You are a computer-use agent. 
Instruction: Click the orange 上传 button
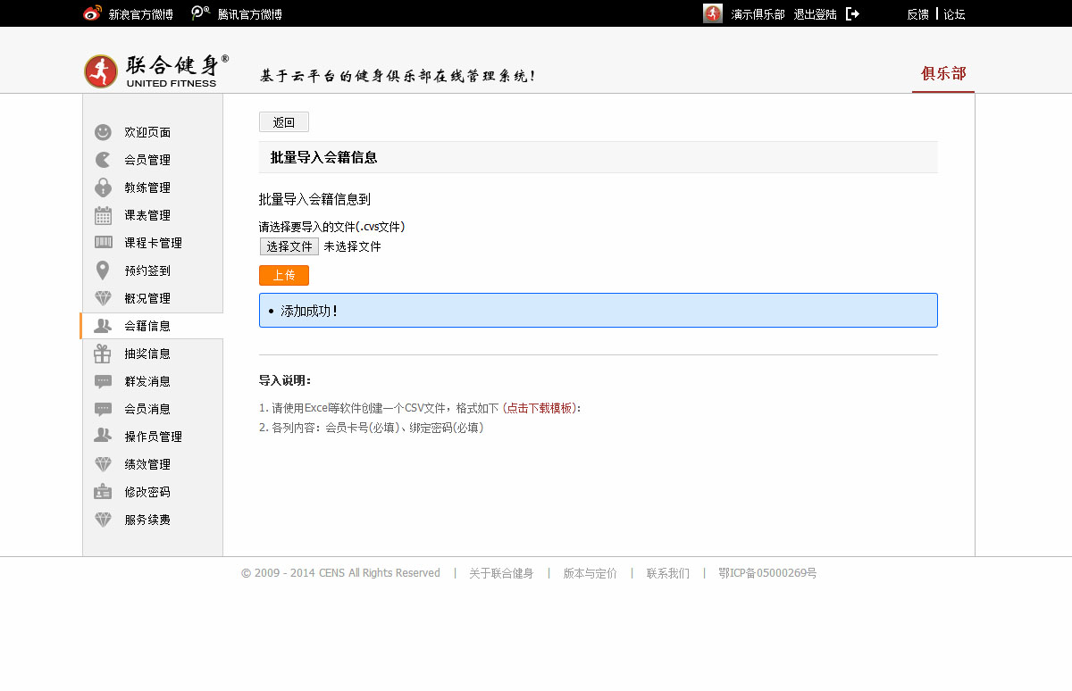(x=284, y=275)
